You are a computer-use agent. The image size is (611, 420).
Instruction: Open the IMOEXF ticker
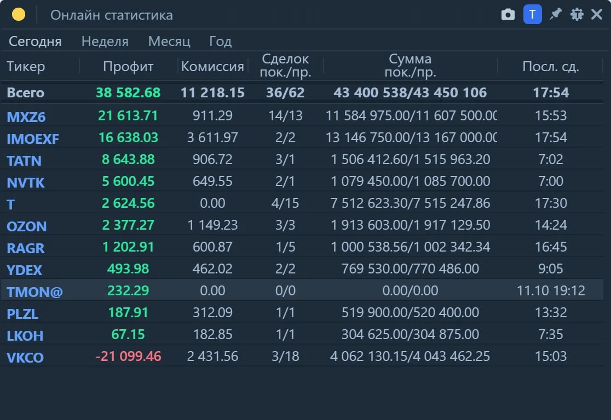pyautogui.click(x=33, y=138)
